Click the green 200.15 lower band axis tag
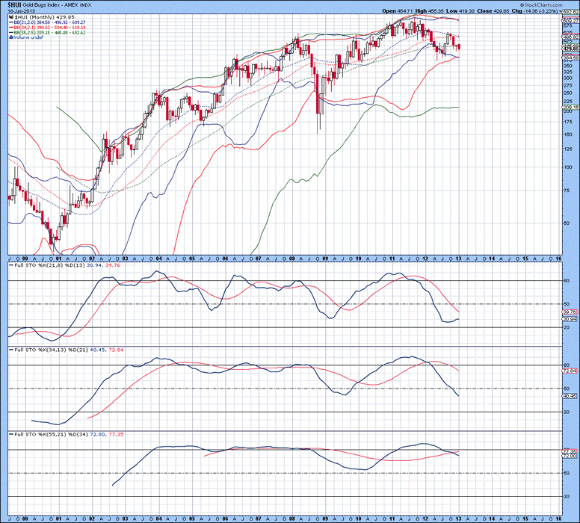Viewport: 580px width, 523px height. (x=570, y=108)
